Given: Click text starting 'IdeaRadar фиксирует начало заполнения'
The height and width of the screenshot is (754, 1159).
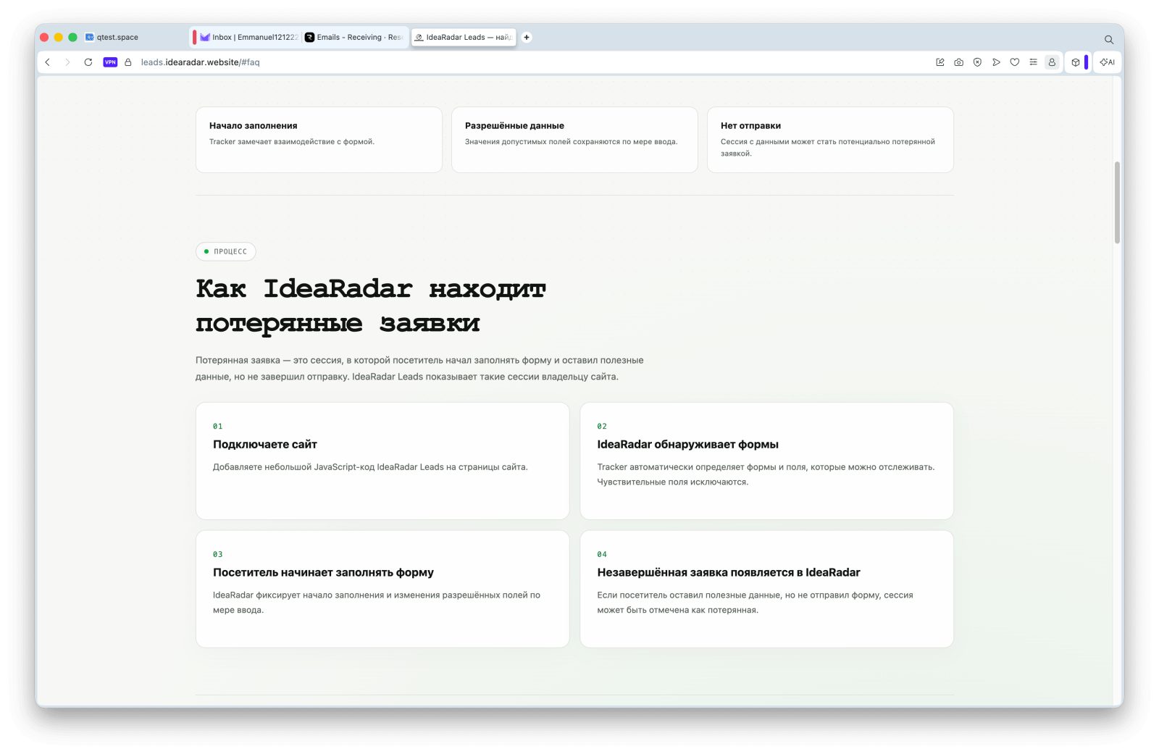Looking at the screenshot, I should coord(377,603).
